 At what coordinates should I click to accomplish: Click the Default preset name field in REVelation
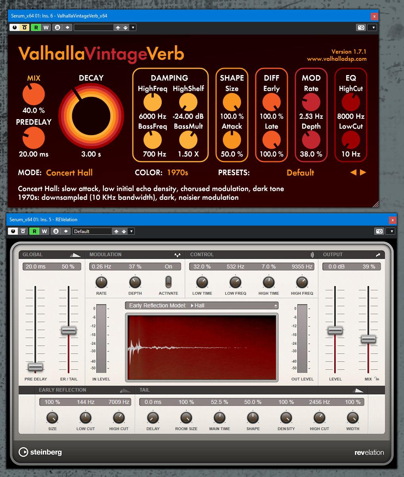92,231
